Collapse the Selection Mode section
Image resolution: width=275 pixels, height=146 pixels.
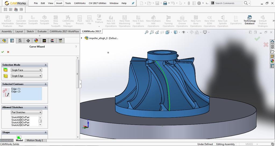46,65
